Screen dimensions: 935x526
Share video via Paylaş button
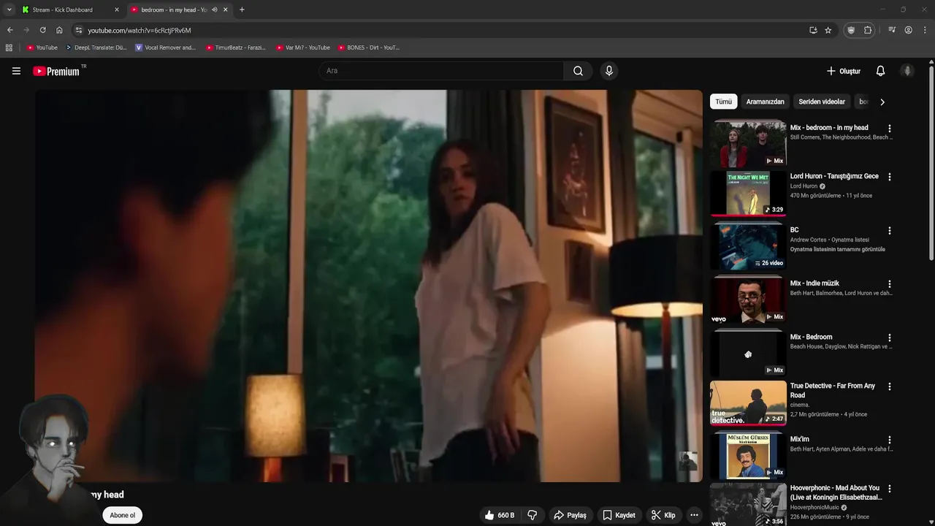tap(570, 515)
